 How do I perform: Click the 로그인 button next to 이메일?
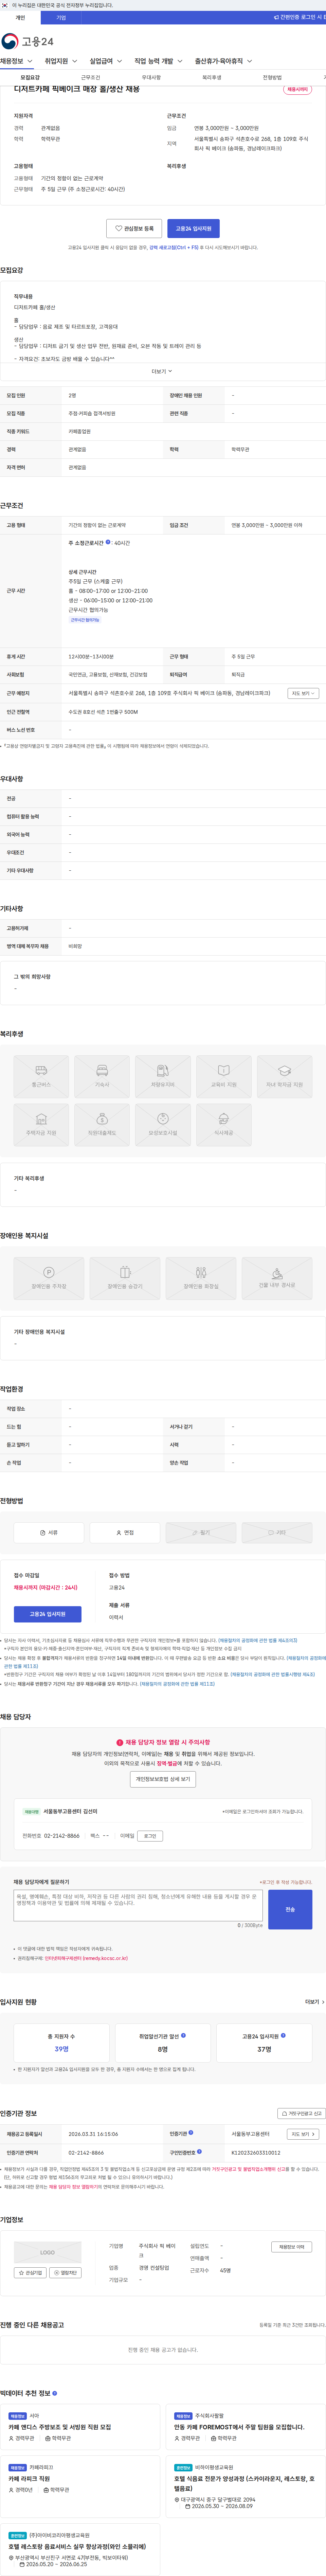(150, 1836)
